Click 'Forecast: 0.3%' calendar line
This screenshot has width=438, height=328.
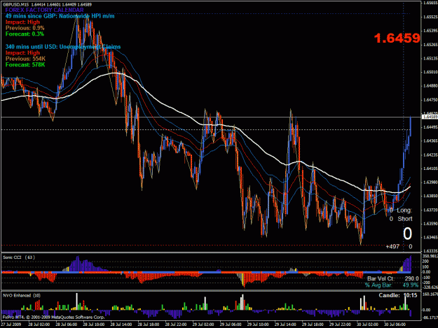[x=25, y=34]
